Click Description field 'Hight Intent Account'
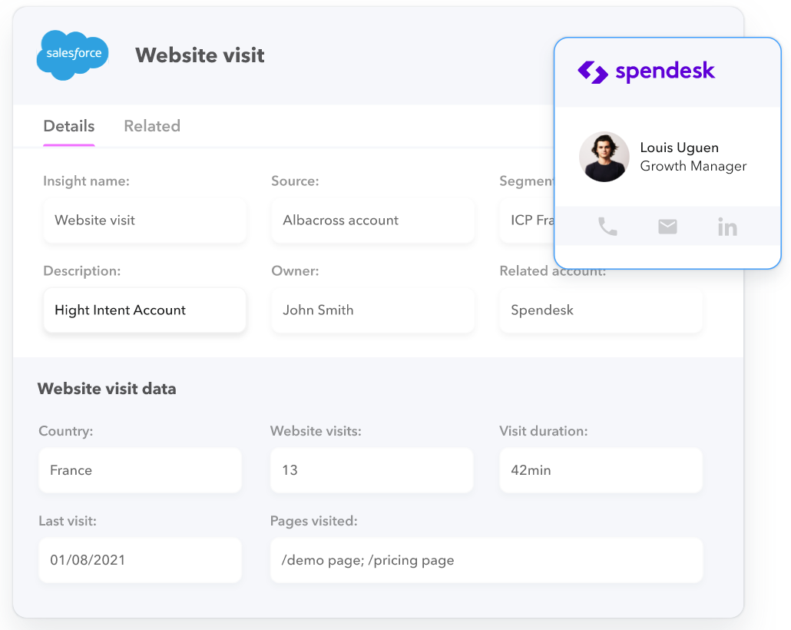 (145, 310)
